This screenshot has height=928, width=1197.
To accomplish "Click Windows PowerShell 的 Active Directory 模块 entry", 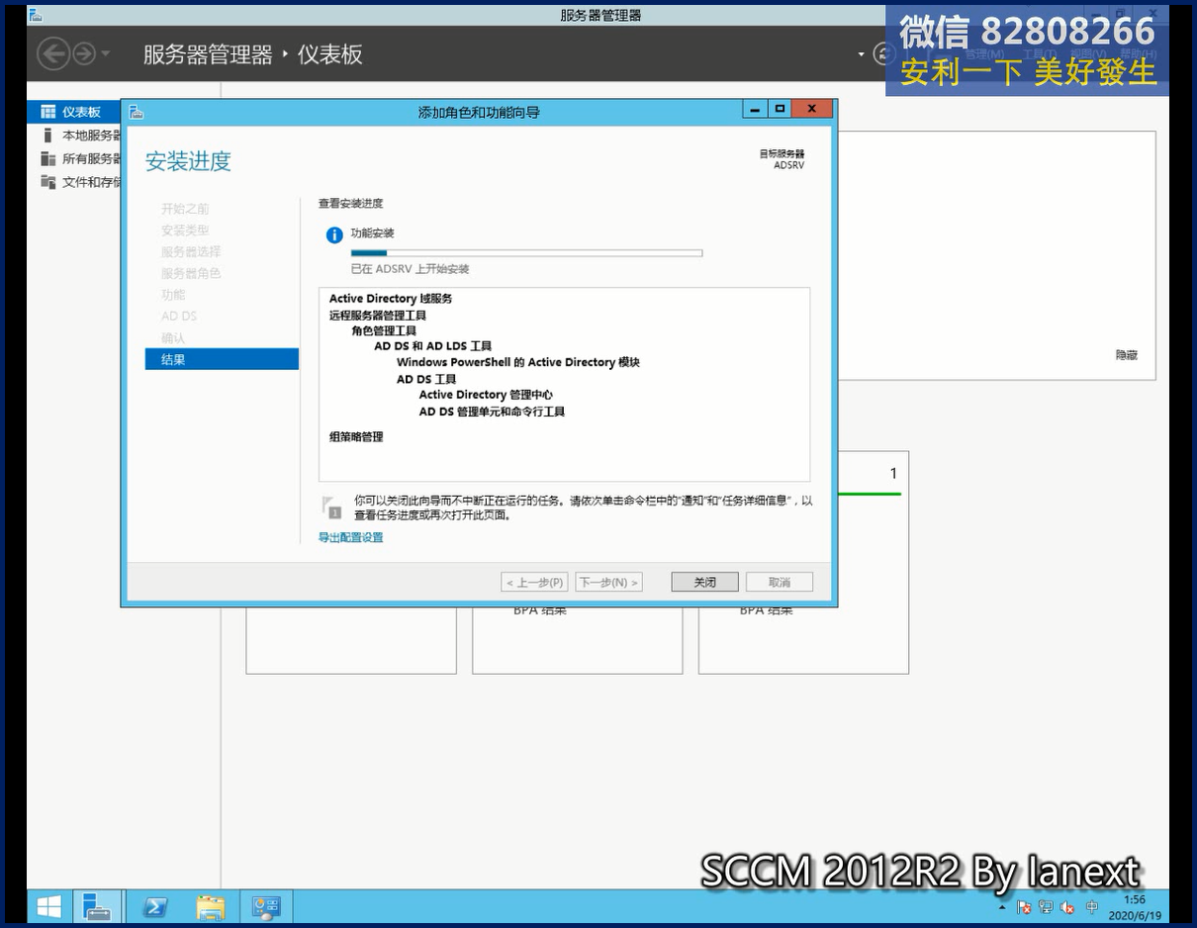I will click(x=518, y=362).
